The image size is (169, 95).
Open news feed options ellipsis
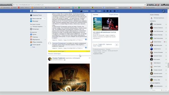[45, 18]
